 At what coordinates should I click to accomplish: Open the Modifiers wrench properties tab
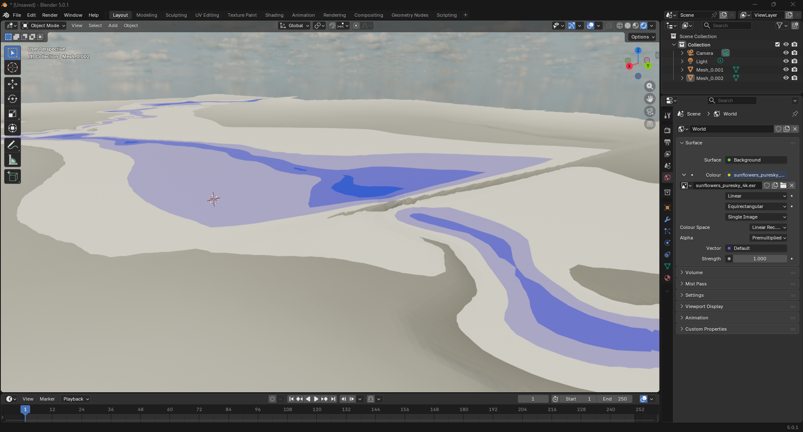[667, 219]
